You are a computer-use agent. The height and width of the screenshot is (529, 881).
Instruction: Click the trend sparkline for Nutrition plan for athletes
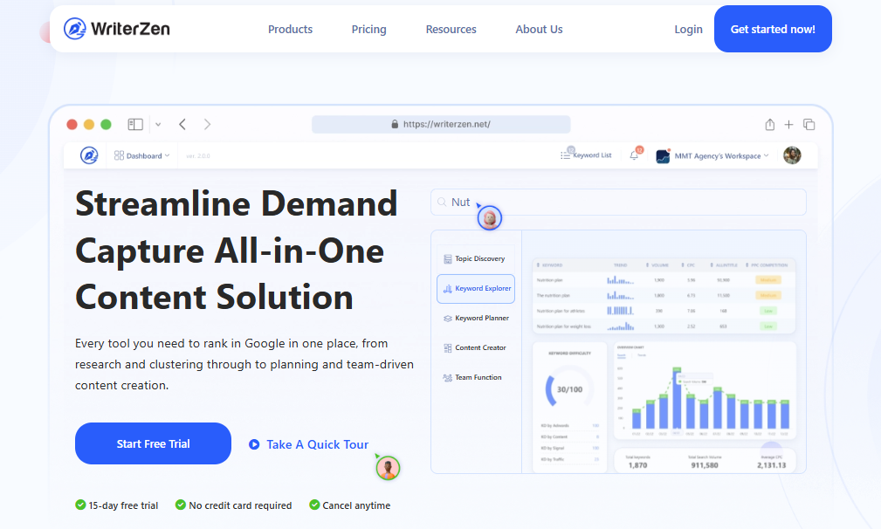tap(620, 311)
